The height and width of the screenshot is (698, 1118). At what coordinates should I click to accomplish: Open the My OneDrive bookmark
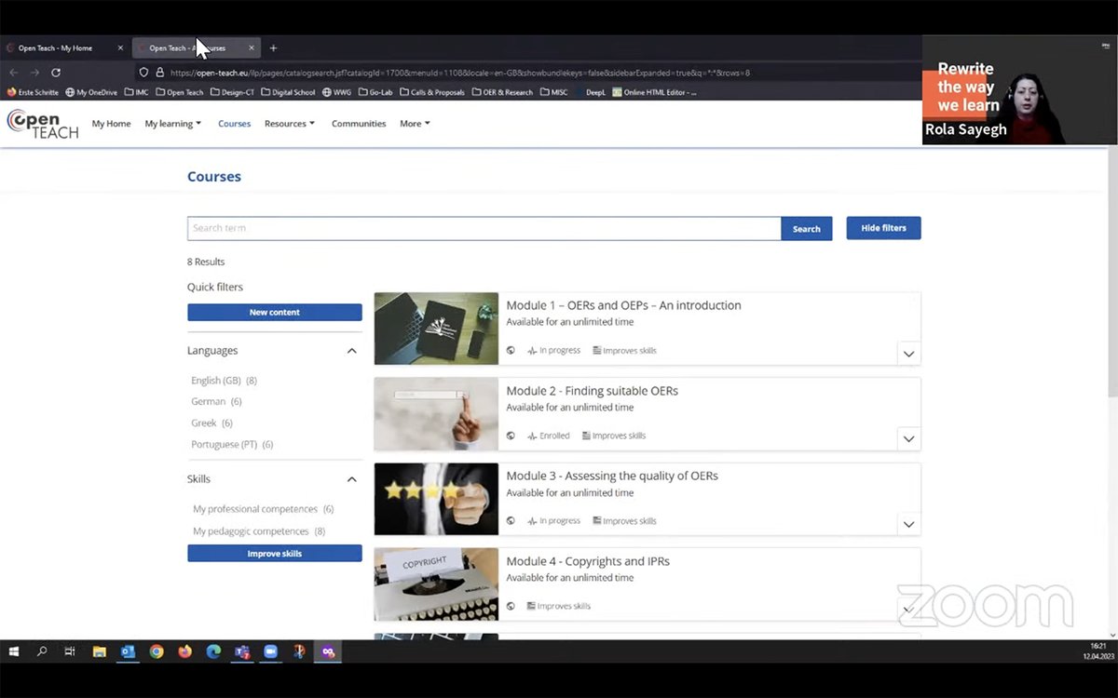93,92
